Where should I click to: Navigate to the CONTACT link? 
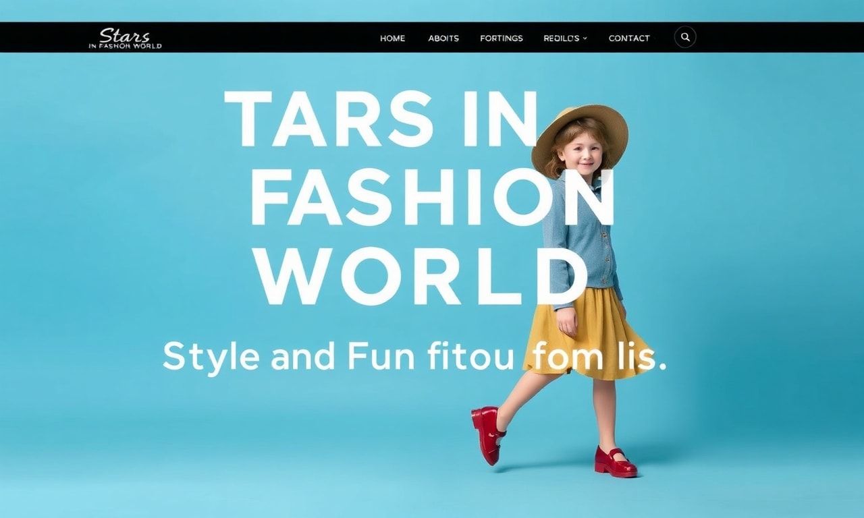pos(628,38)
